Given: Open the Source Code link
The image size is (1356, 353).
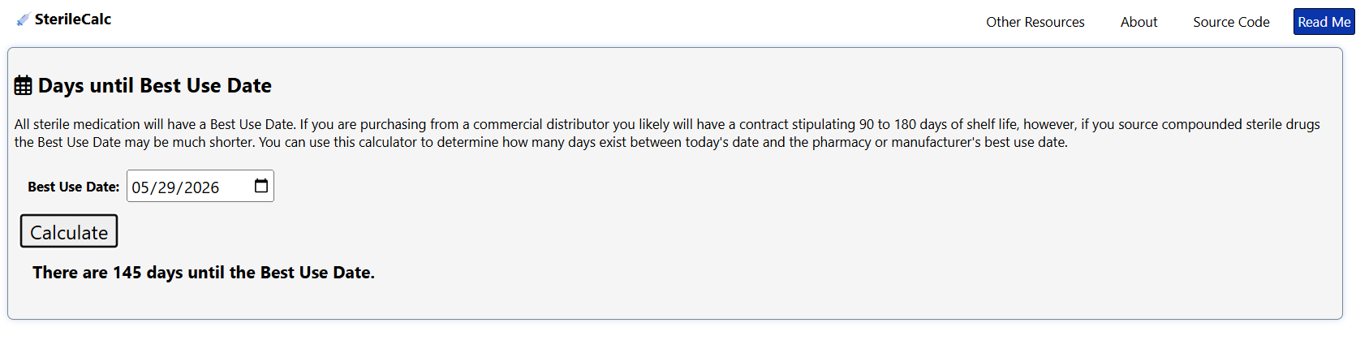Looking at the screenshot, I should 1231,22.
